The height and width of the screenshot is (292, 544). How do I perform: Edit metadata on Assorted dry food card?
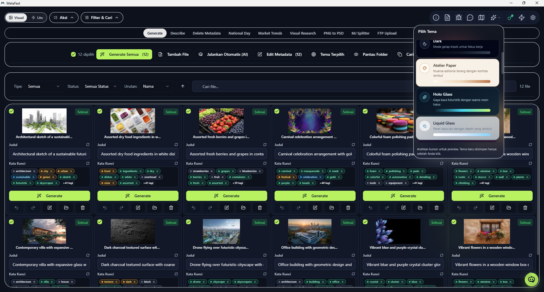pos(138,208)
